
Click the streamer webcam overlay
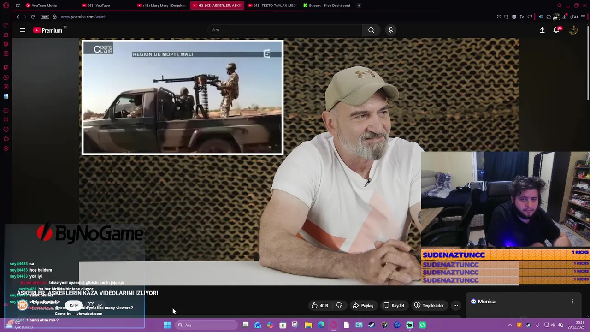[505, 200]
